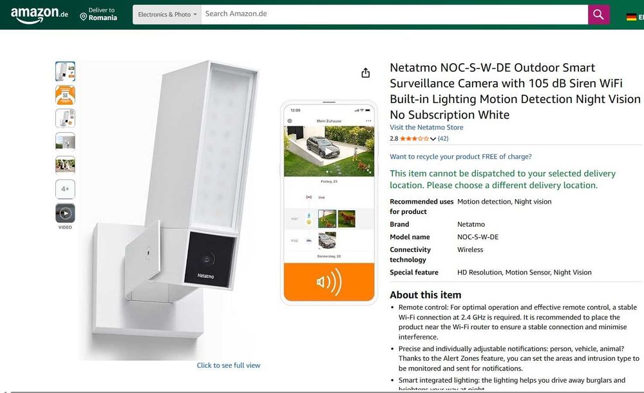Open the share icon beside the product image
This screenshot has height=393, width=644.
tap(366, 73)
